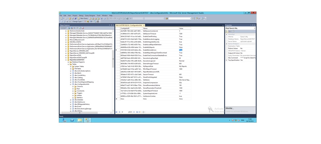
Task: Open the File menu
Action: [x=61, y=15]
